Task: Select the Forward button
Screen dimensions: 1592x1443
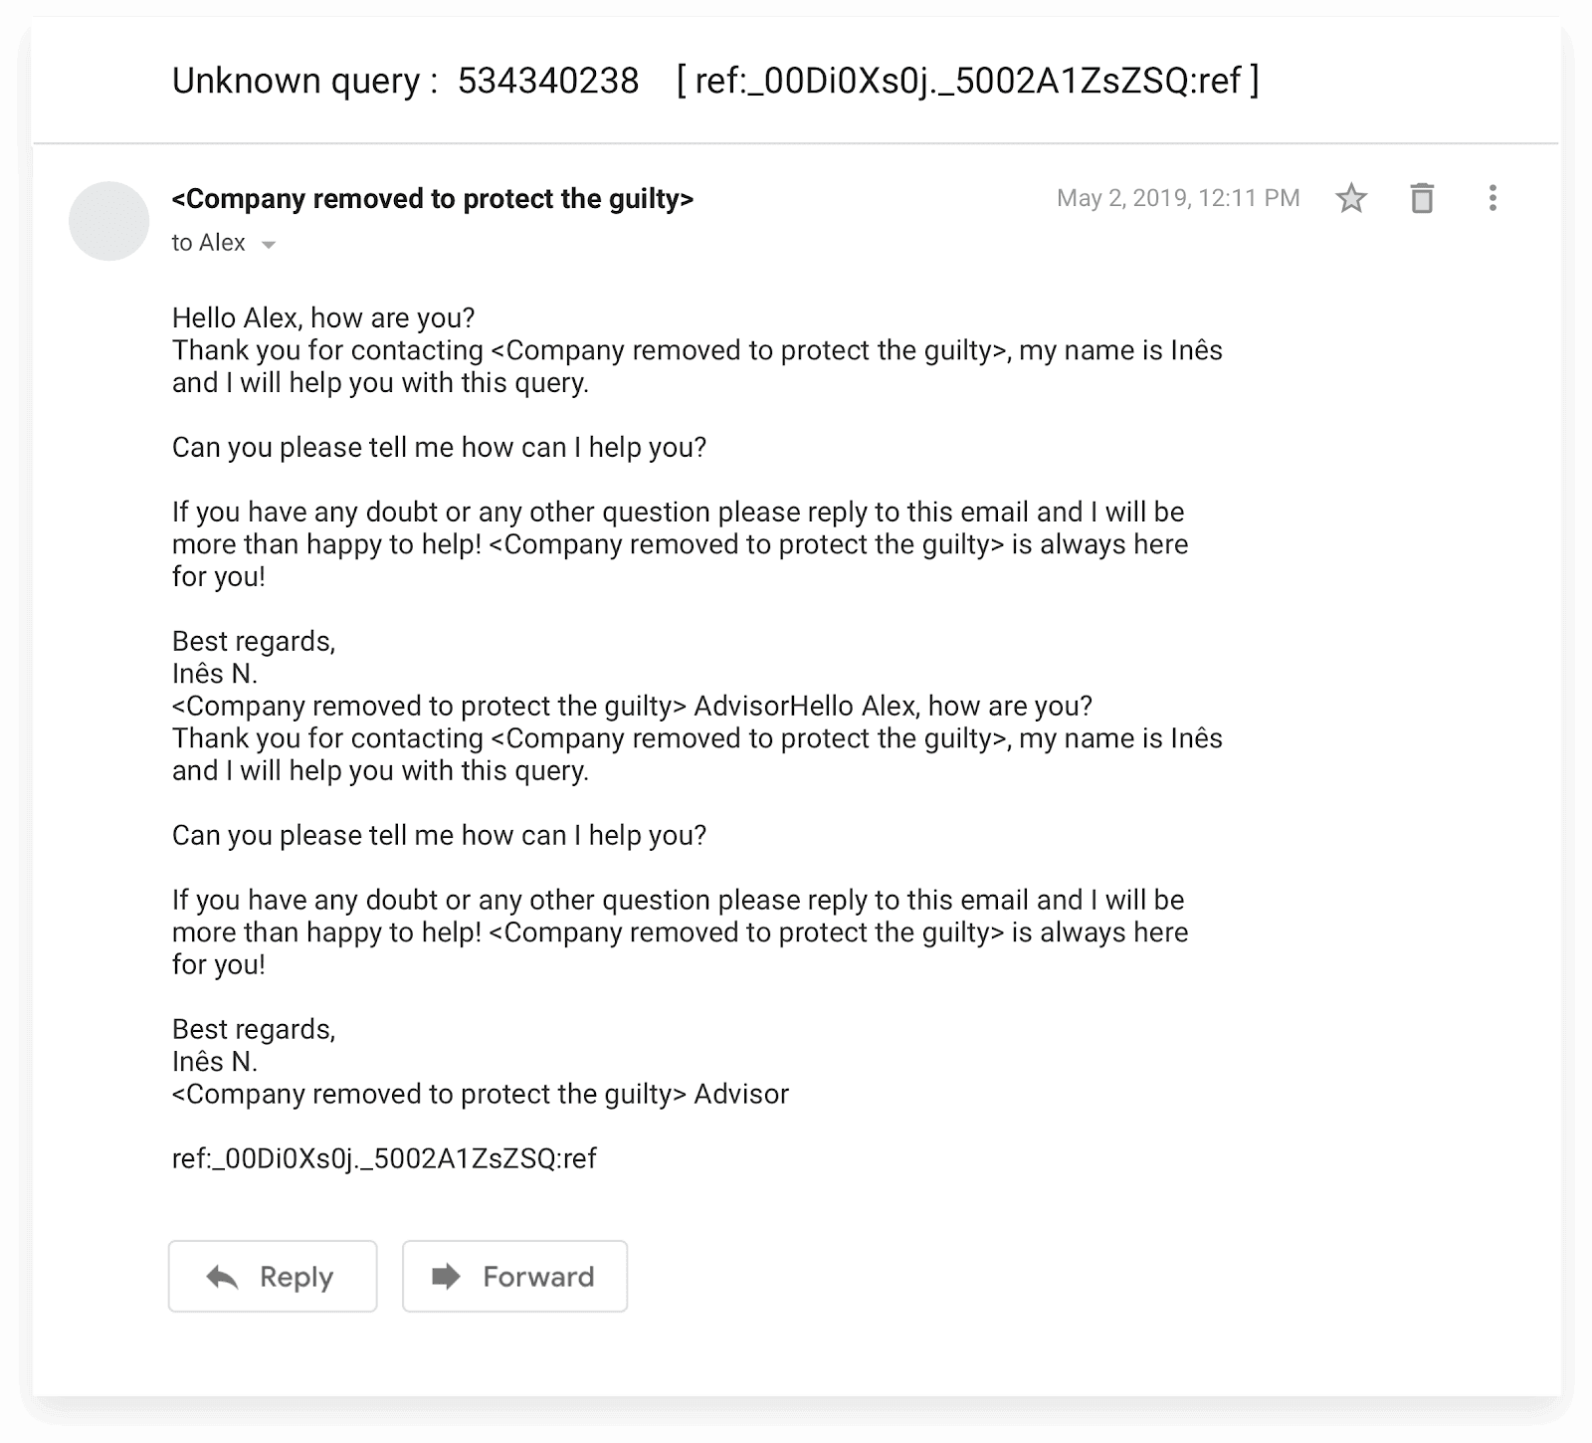Action: (x=514, y=1277)
